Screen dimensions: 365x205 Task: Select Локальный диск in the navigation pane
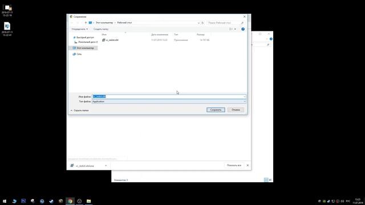click(86, 42)
